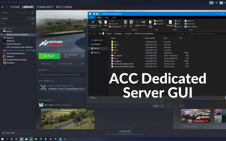Select Arma 3 in library list
Viewport: 226px width, 141px height.
pyautogui.click(x=9, y=32)
